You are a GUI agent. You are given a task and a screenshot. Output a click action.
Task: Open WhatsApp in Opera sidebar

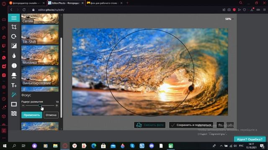tap(4, 57)
